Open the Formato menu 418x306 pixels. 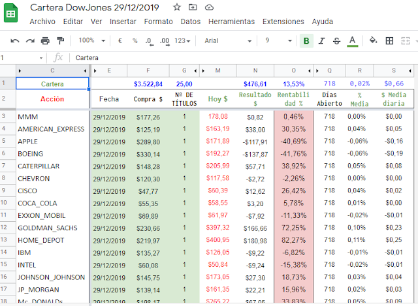[x=158, y=22]
